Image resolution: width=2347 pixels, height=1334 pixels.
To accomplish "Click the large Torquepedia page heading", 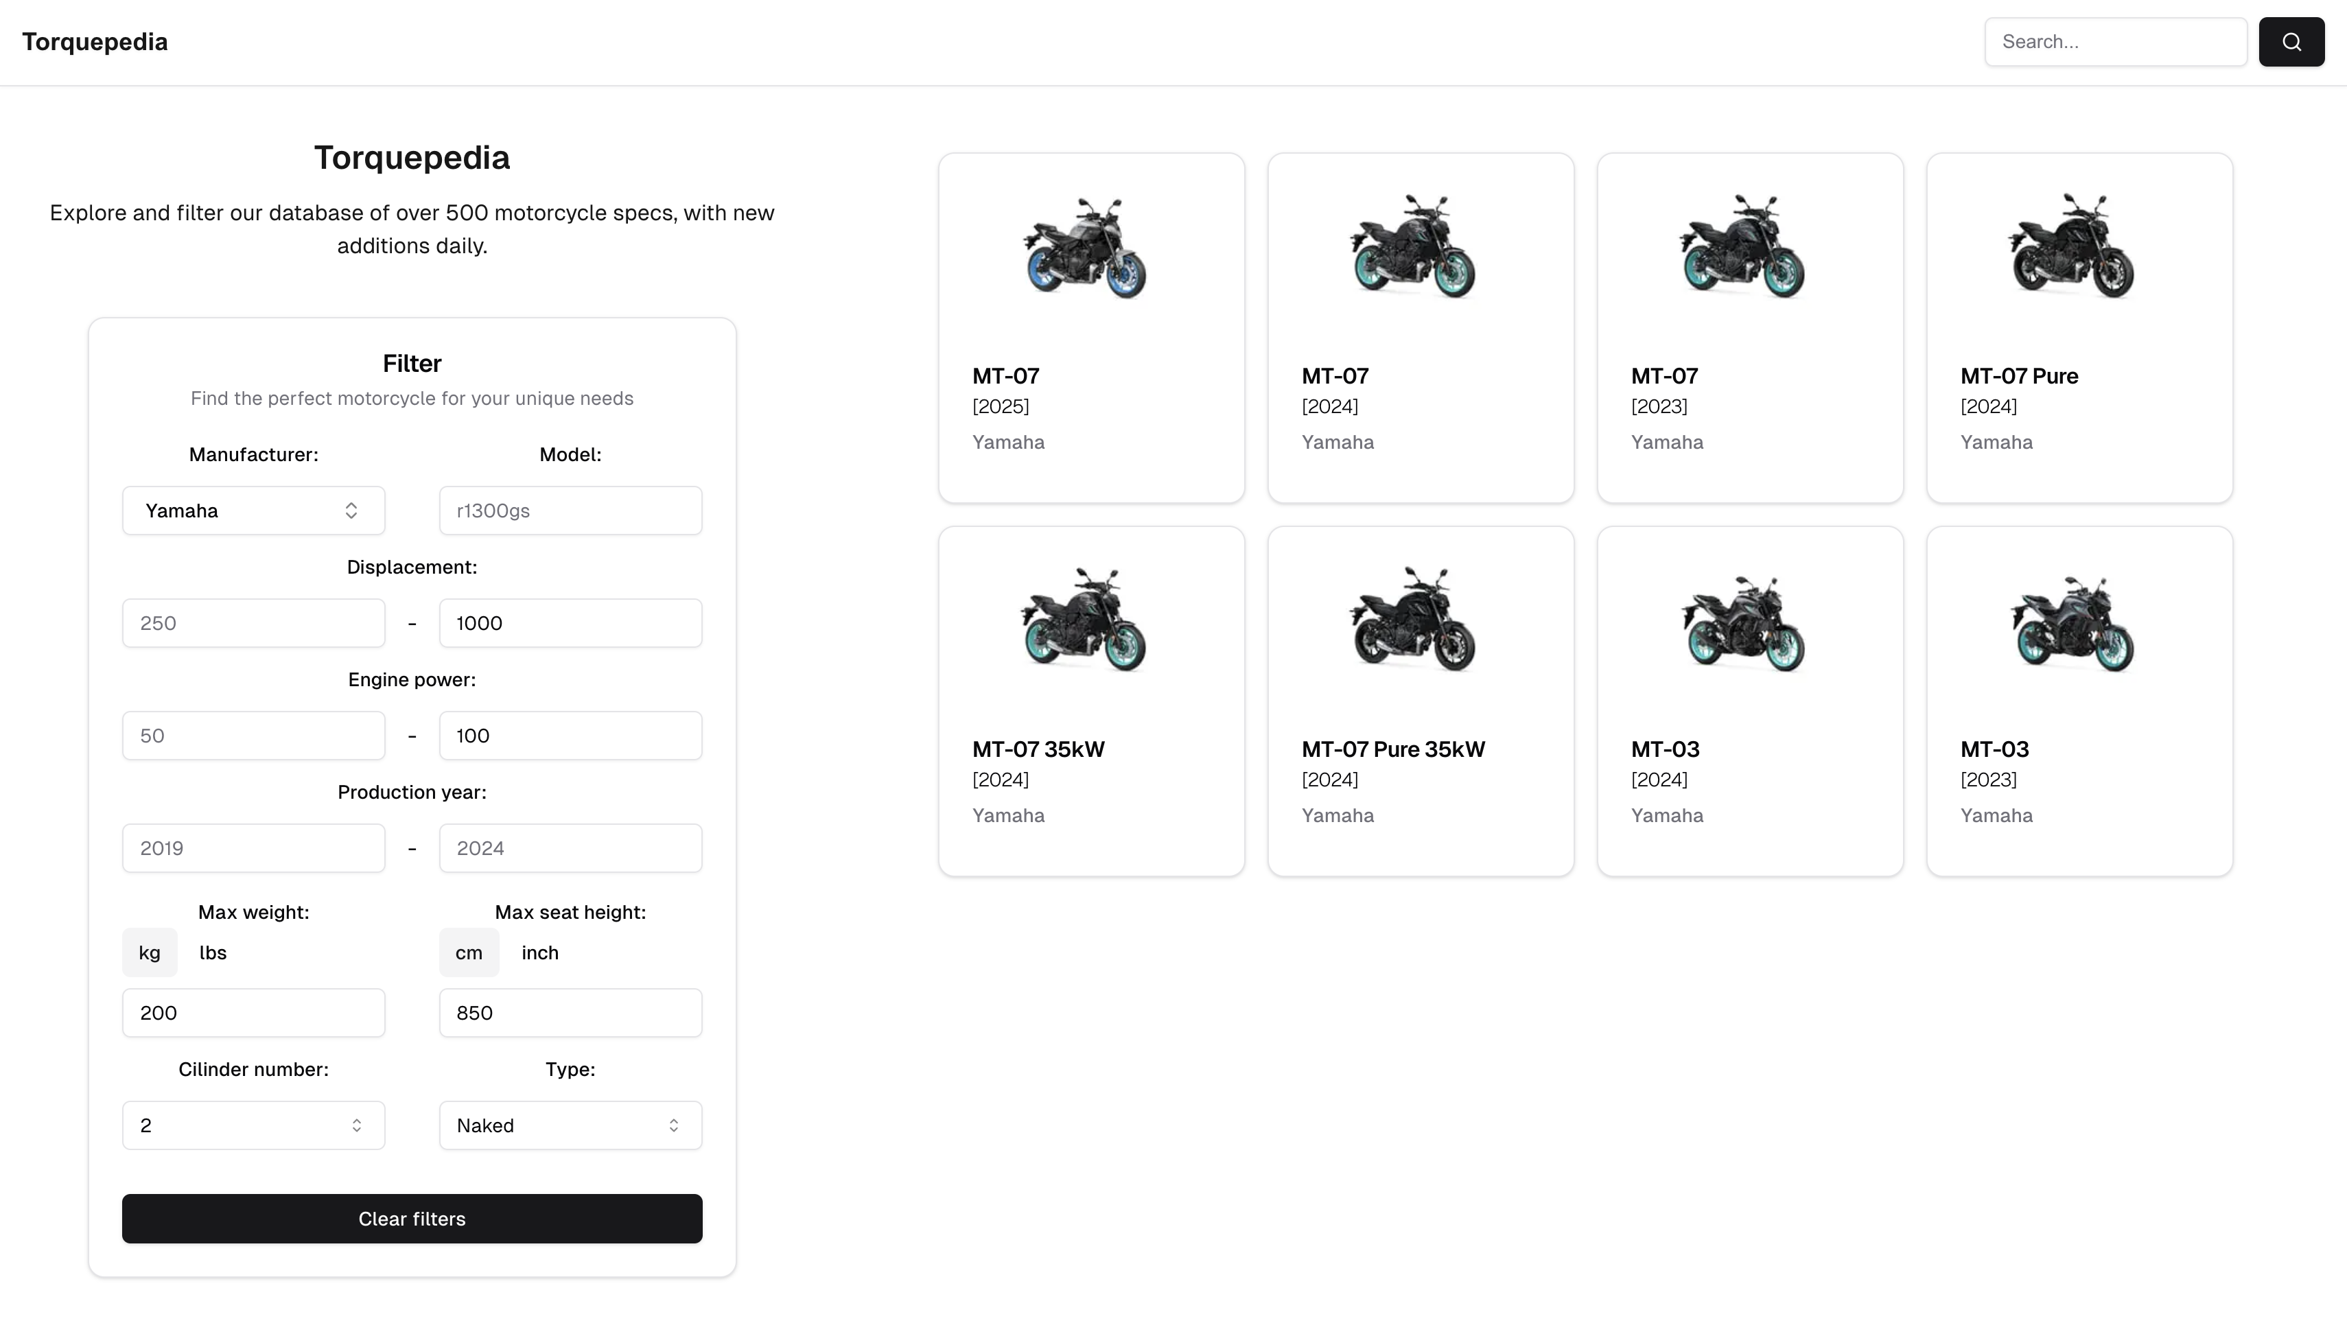I will point(412,158).
